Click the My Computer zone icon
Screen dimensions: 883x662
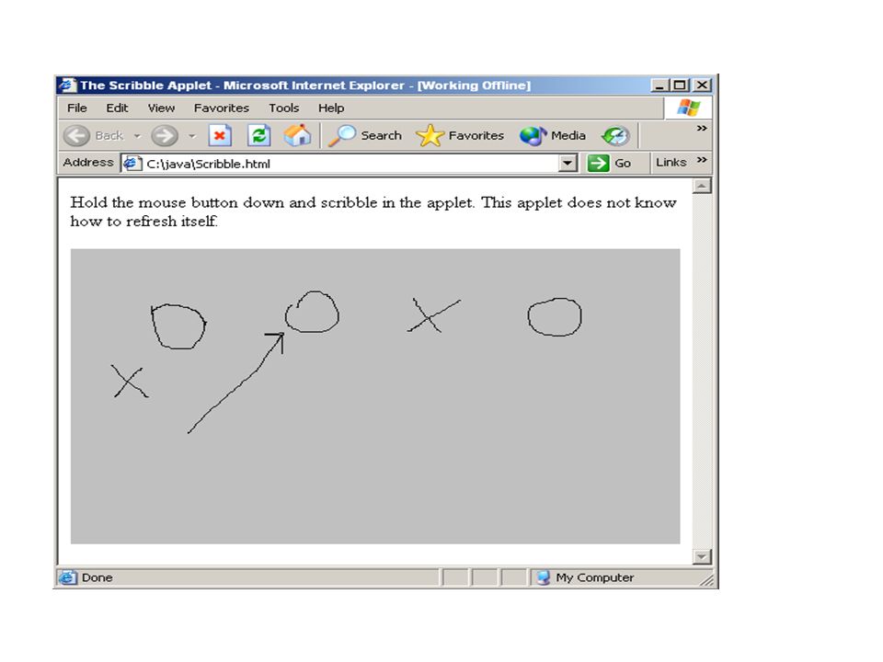pos(544,577)
